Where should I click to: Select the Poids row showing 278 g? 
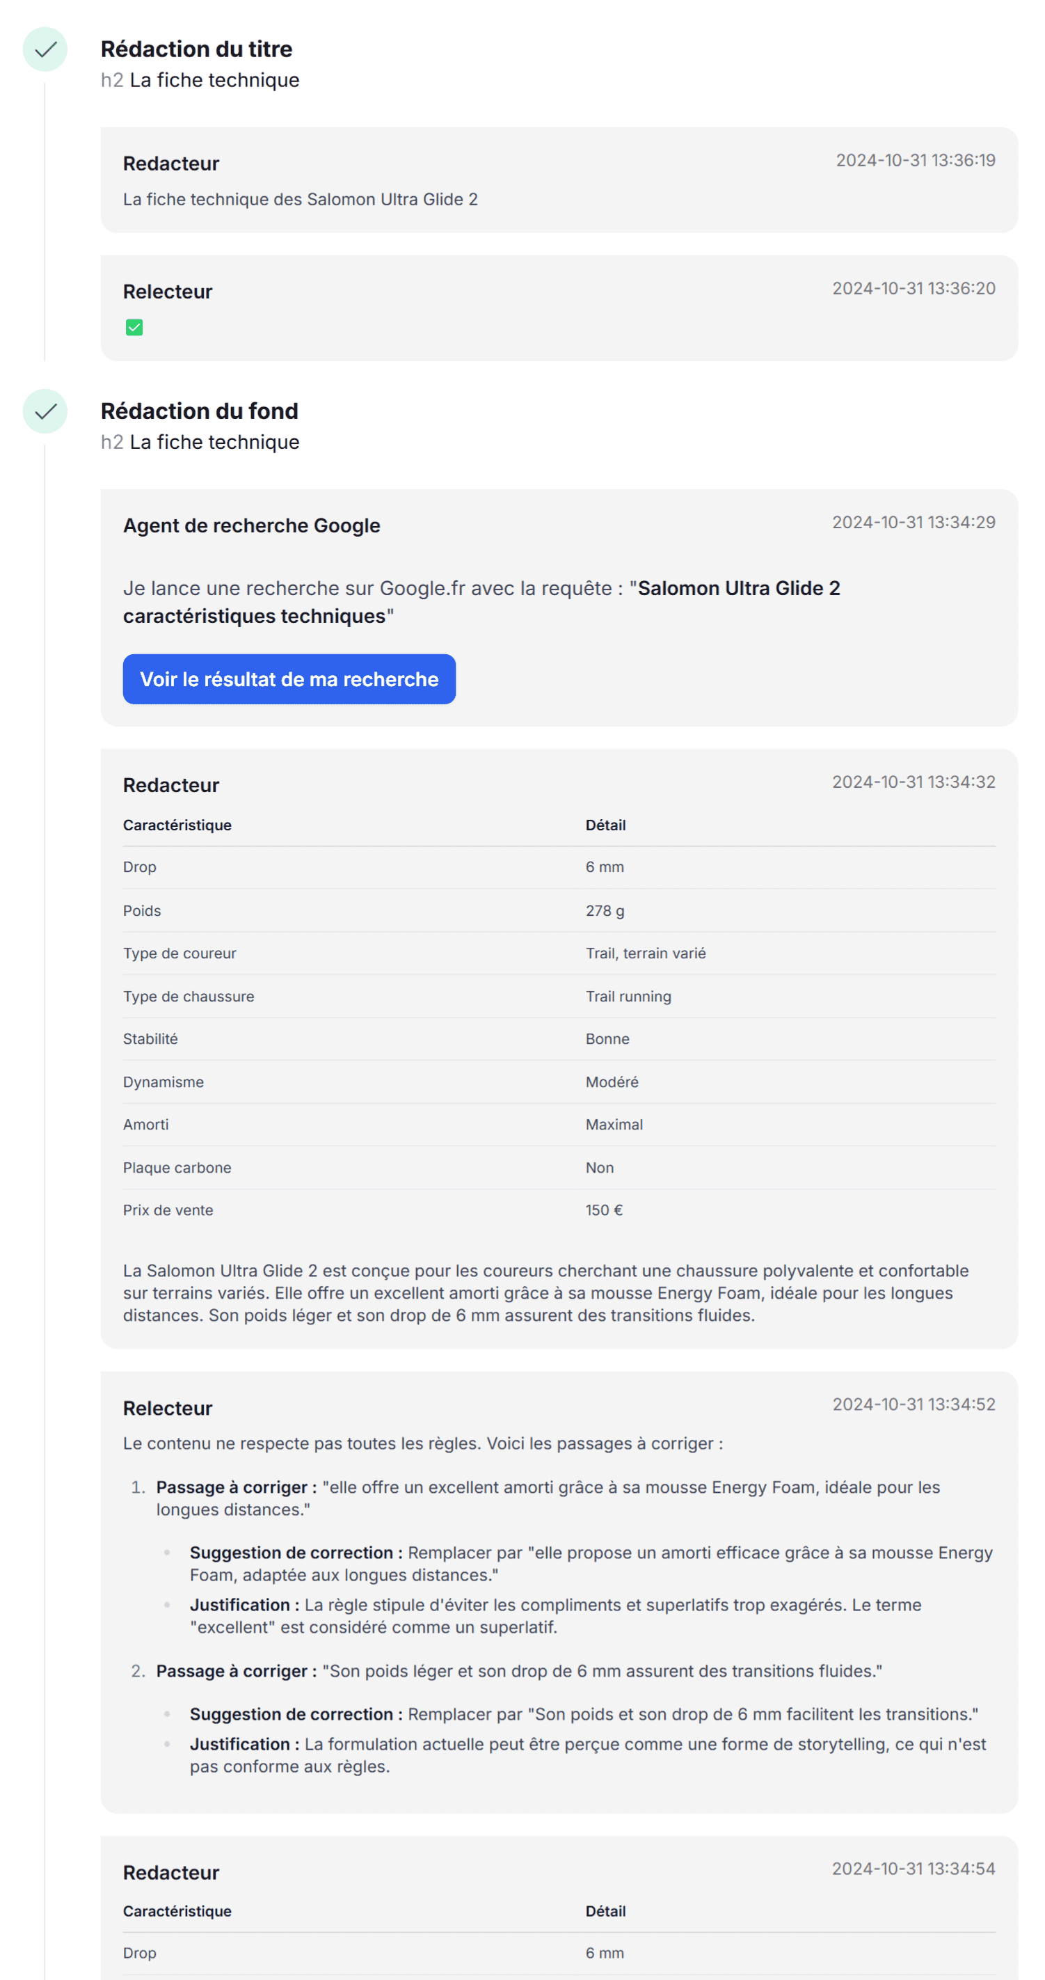coord(559,911)
